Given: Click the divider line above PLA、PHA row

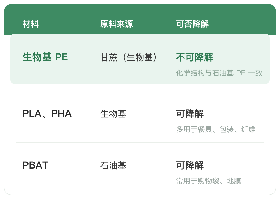Looking at the screenshot, I should [x=140, y=91].
